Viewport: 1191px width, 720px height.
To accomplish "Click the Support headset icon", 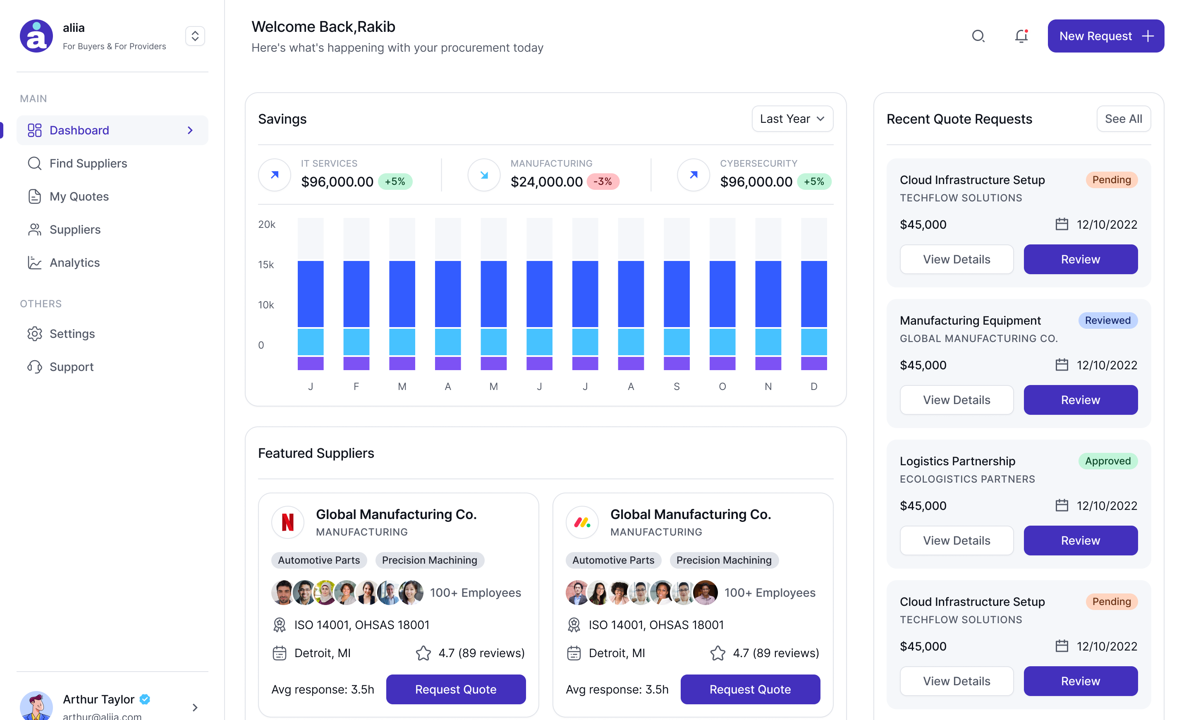I will [x=34, y=366].
